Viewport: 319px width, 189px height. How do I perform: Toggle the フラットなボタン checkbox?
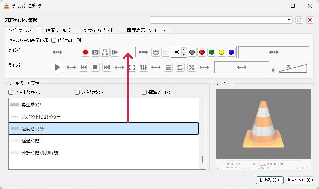point(11,92)
